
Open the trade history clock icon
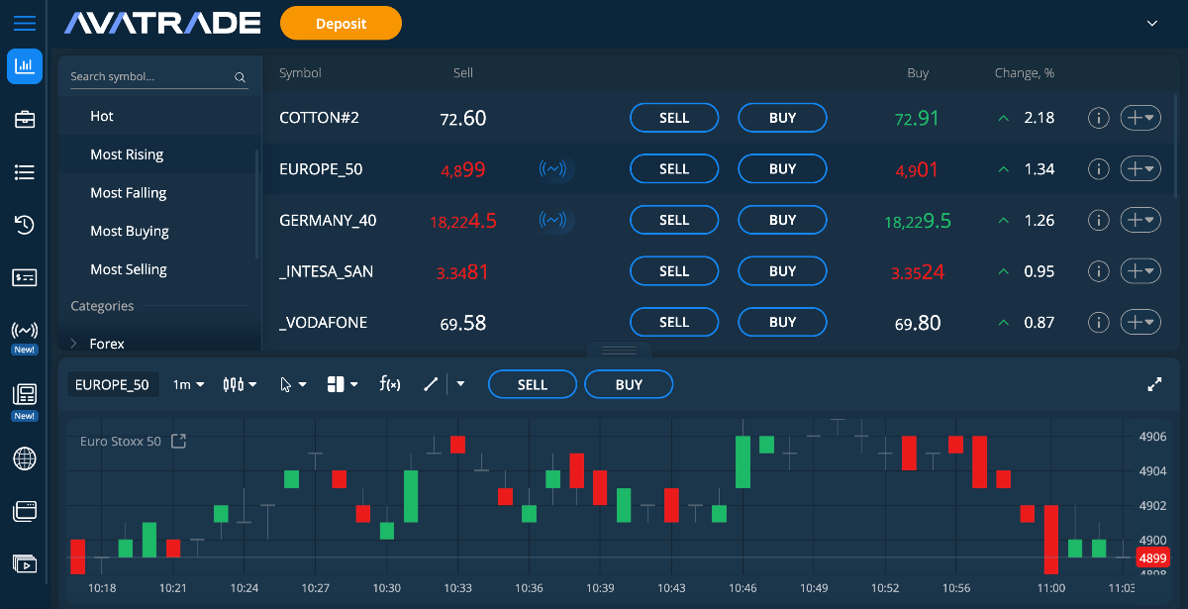[24, 226]
